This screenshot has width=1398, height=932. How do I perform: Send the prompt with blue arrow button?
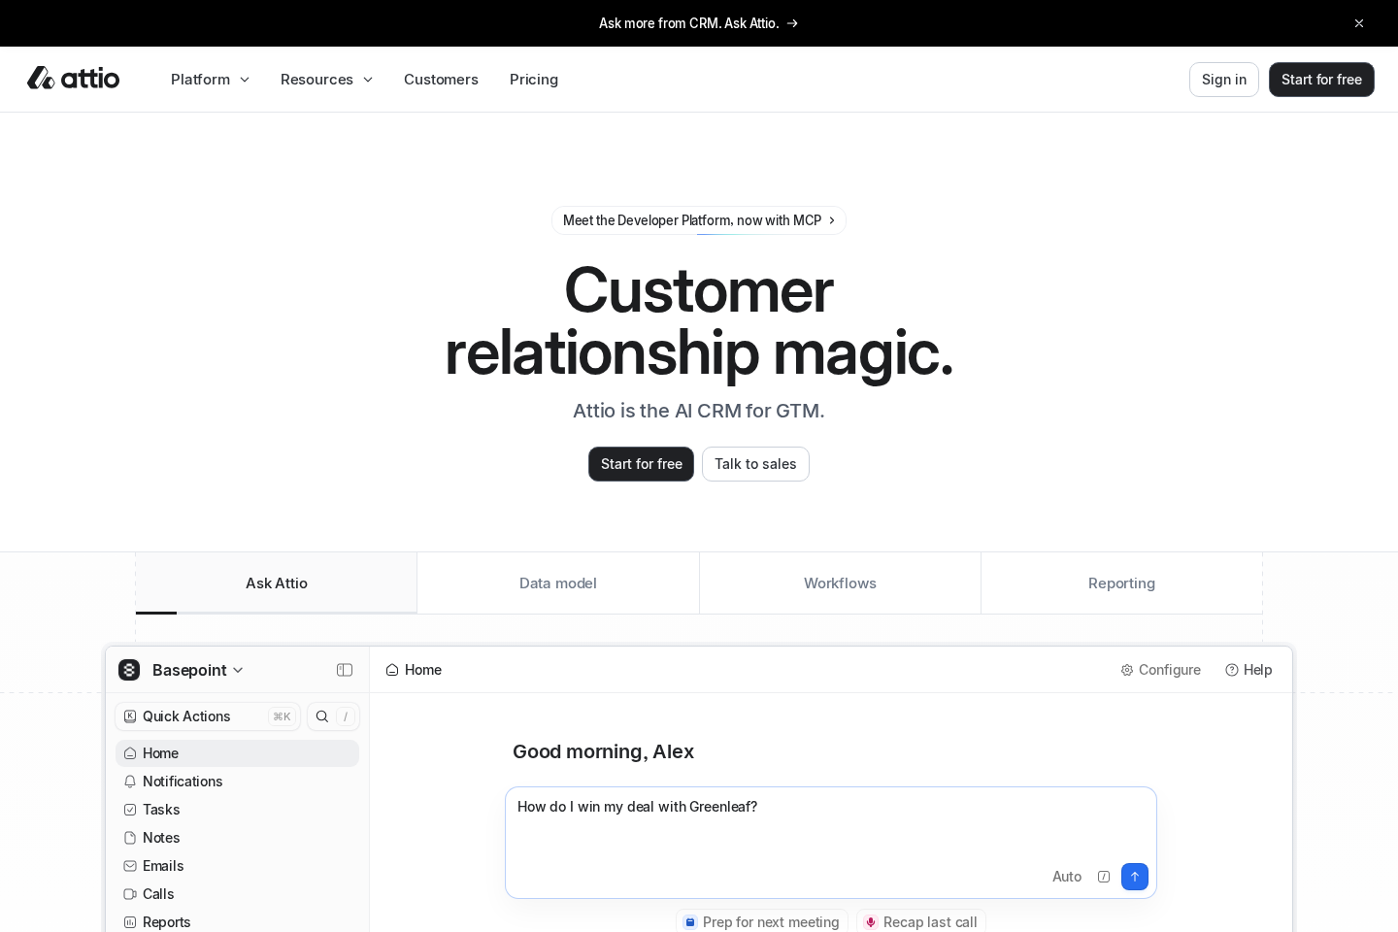[1135, 877]
